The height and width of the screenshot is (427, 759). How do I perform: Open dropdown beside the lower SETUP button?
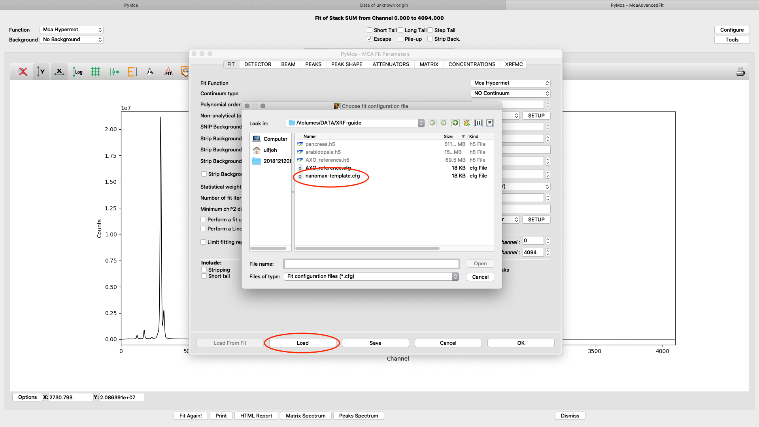(511, 219)
